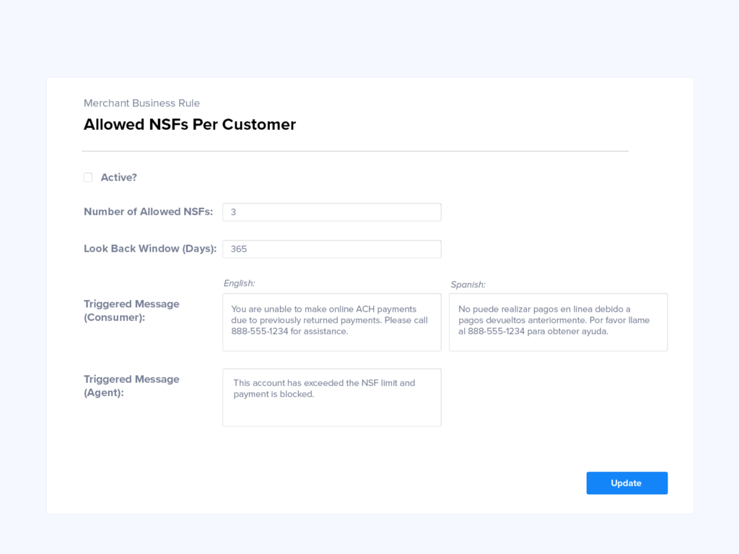Click the Update button
739x554 pixels.
pos(627,483)
